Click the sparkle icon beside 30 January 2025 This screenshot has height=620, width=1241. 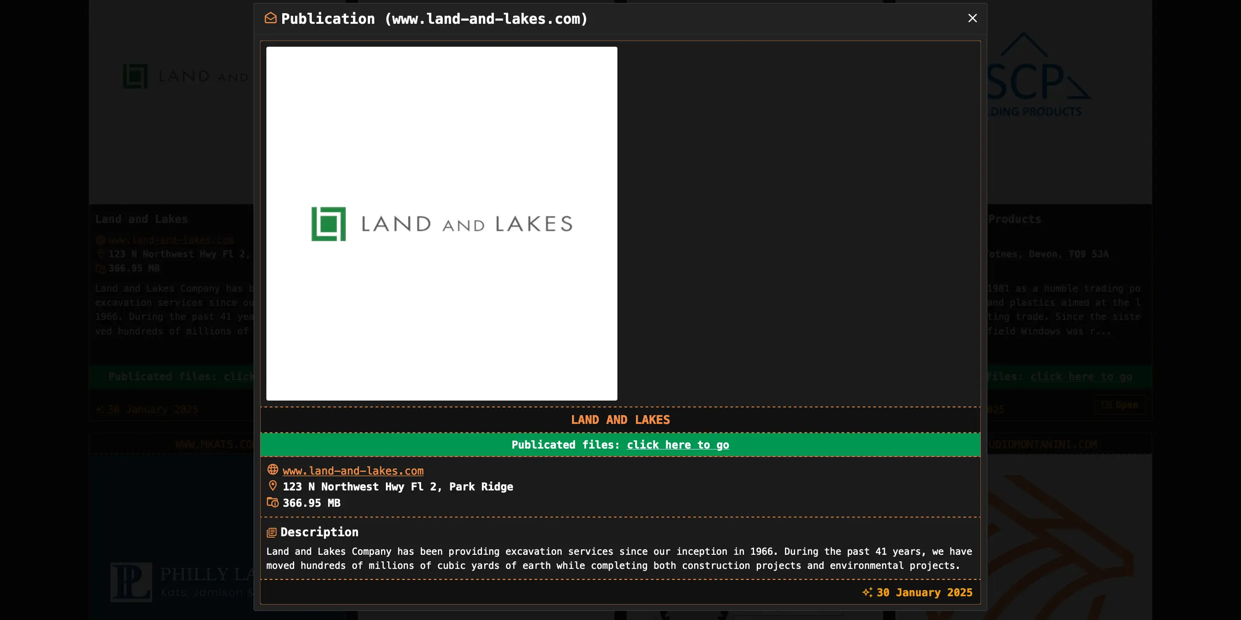tap(867, 593)
